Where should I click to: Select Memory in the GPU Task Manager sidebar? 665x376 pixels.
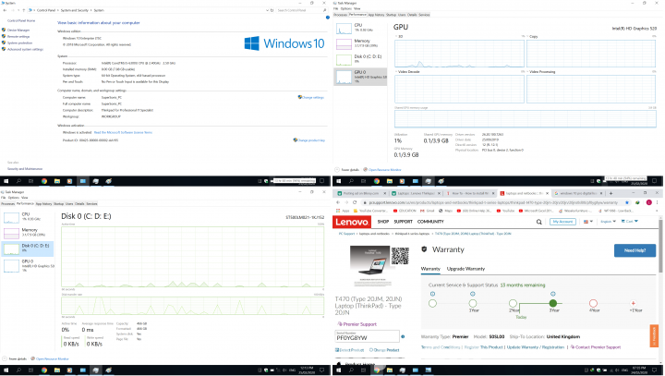click(x=360, y=43)
